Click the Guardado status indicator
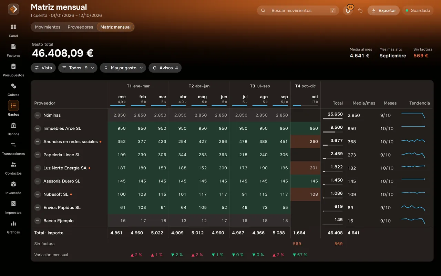 pos(418,11)
